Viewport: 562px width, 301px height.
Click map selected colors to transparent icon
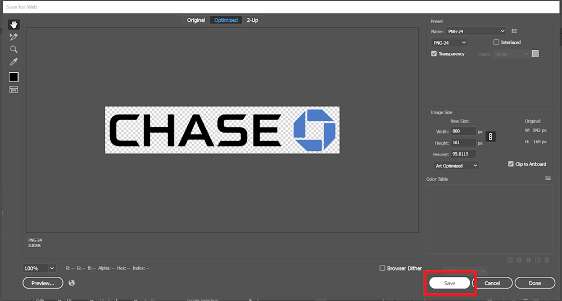tap(510, 260)
